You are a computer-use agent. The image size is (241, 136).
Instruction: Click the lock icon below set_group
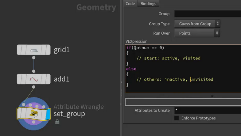[57, 122]
